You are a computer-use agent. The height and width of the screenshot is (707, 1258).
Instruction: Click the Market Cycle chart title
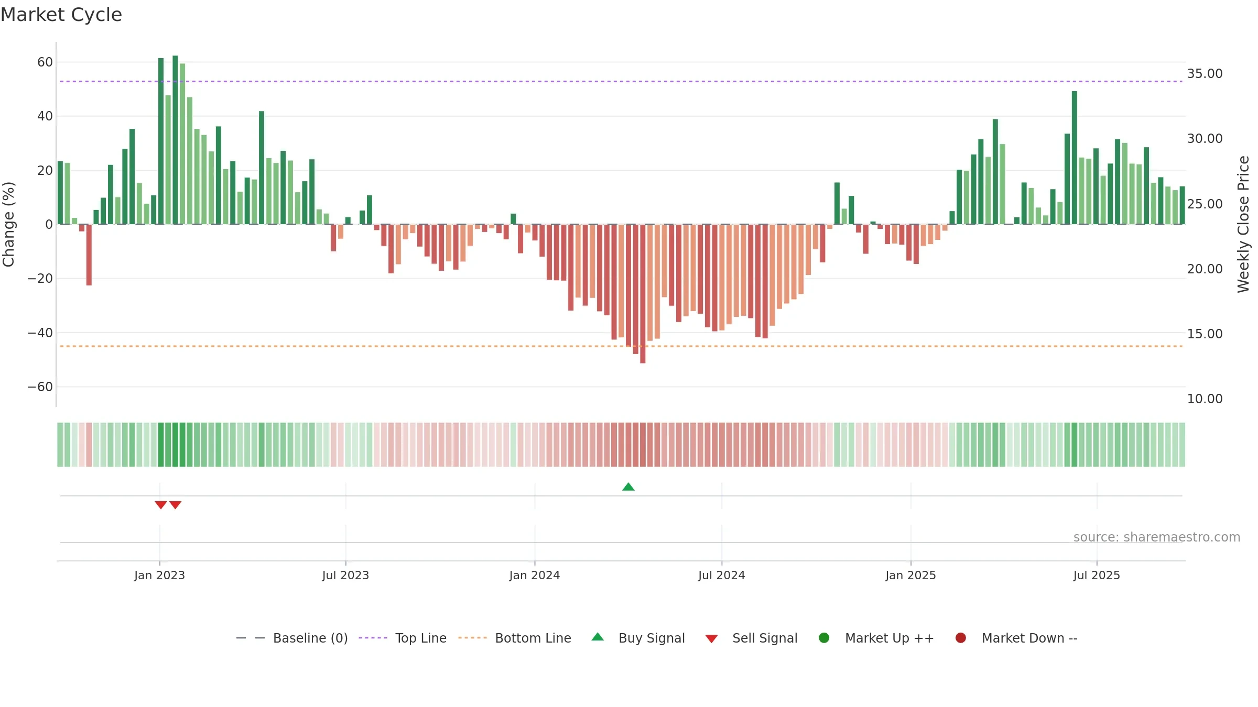tap(61, 15)
